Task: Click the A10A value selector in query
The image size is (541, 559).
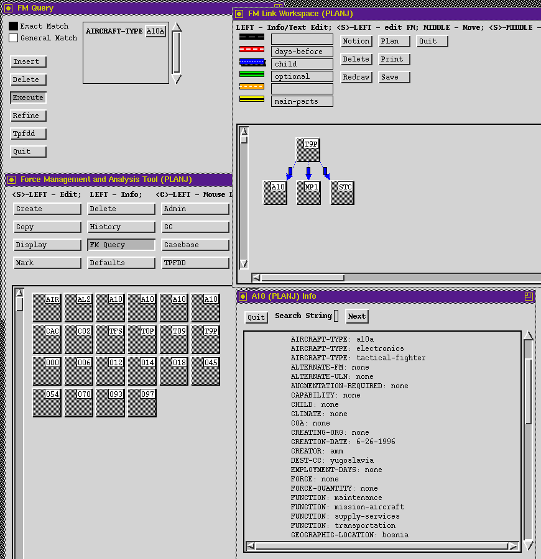Action: [155, 32]
